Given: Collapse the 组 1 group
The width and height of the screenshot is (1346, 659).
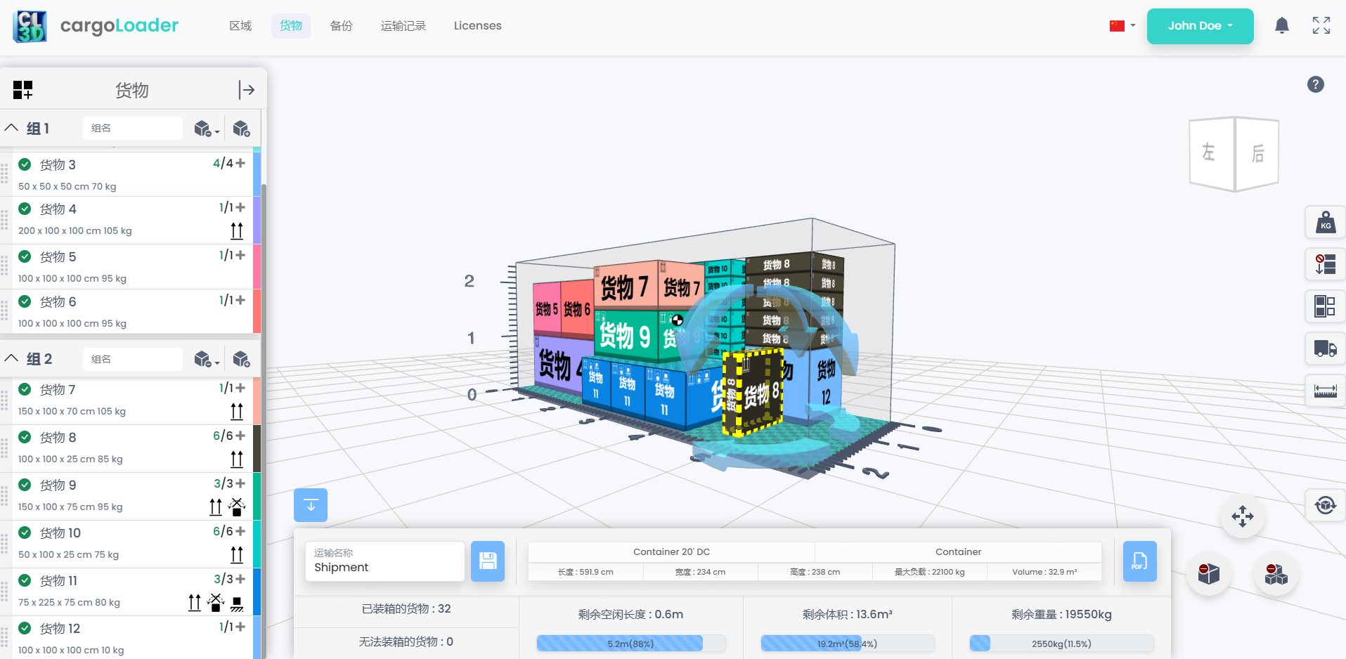Looking at the screenshot, I should coord(11,127).
